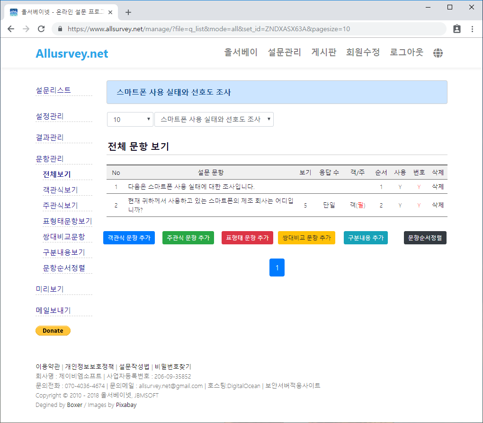Toggle 번호 Y for question 2
This screenshot has height=423, width=483.
pyautogui.click(x=419, y=205)
